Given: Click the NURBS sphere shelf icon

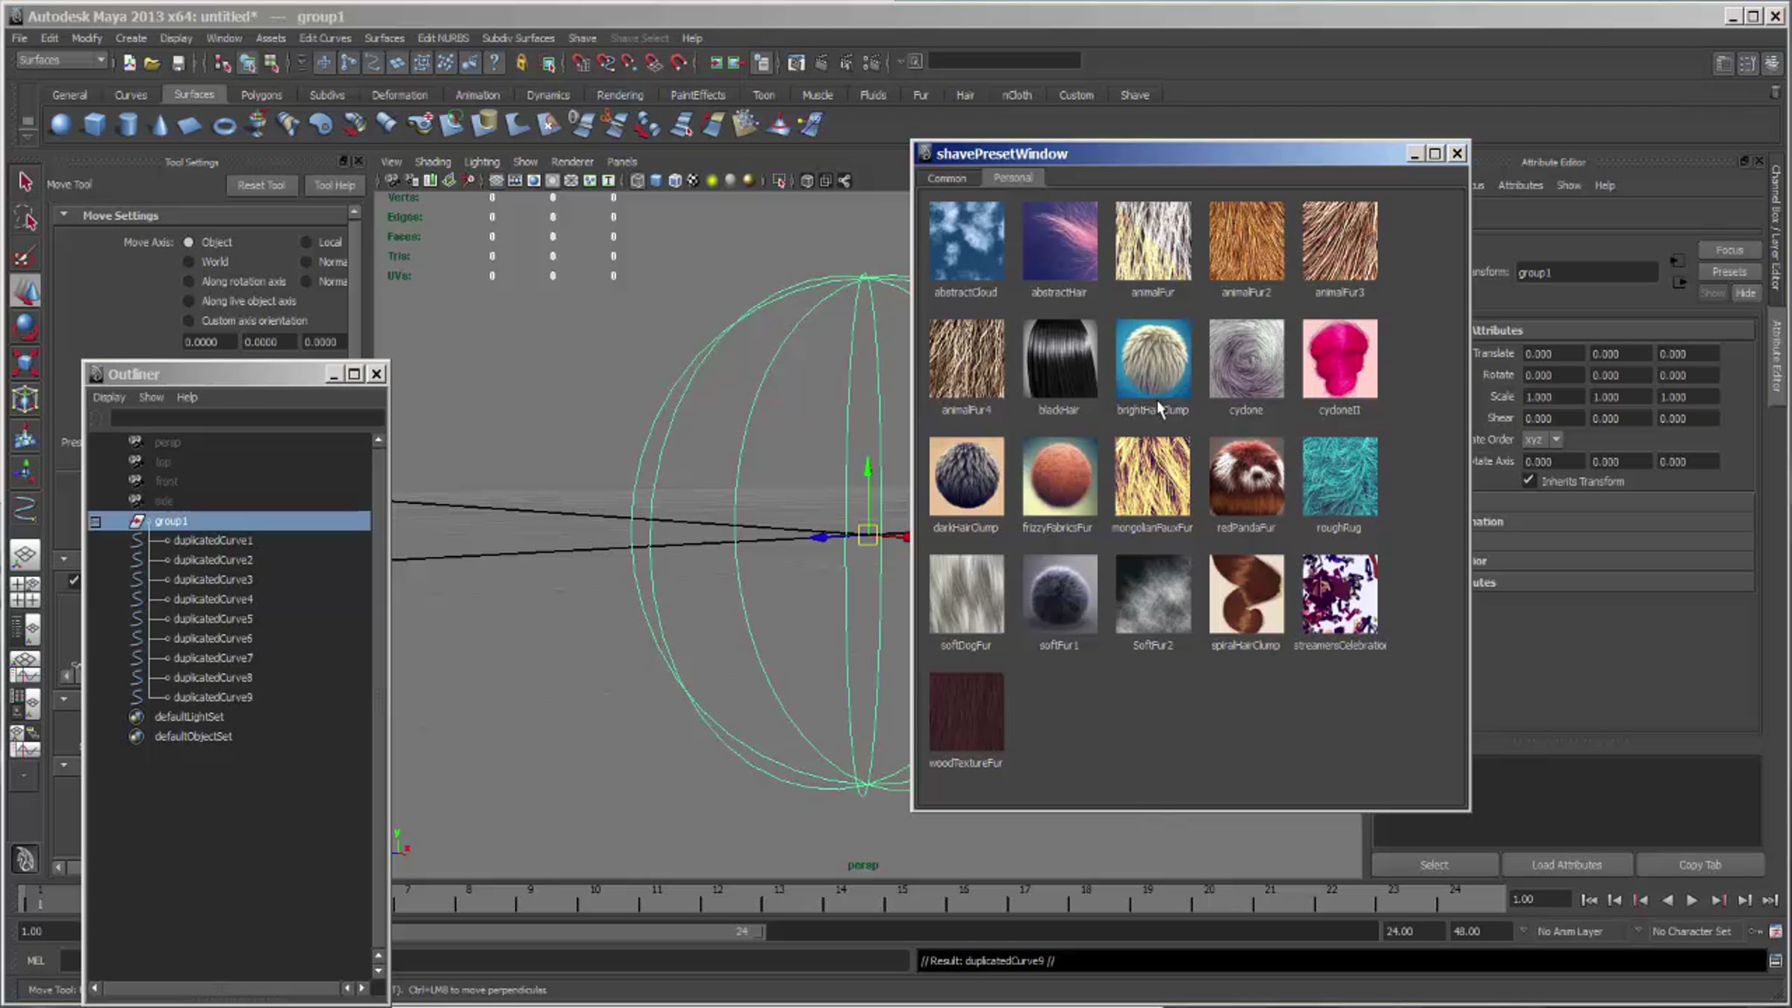Looking at the screenshot, I should click(60, 125).
